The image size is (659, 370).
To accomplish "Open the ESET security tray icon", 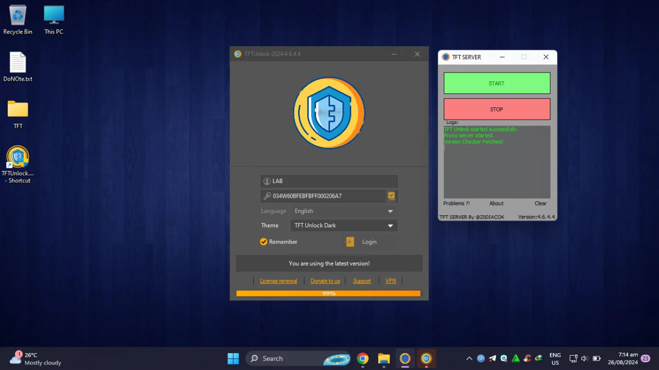I will [504, 359].
